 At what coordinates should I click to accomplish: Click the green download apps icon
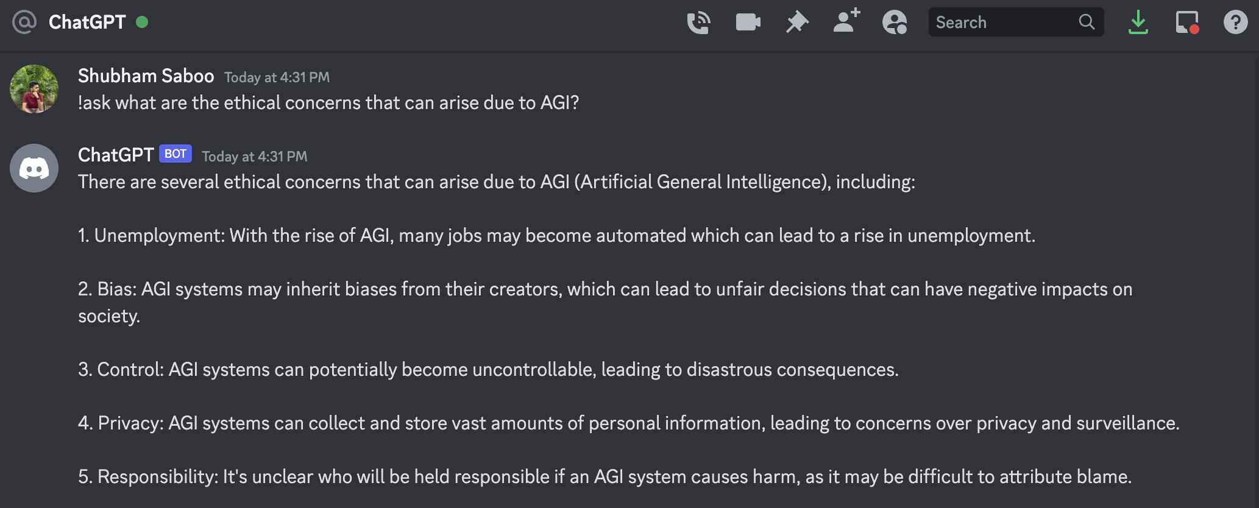pos(1138,23)
